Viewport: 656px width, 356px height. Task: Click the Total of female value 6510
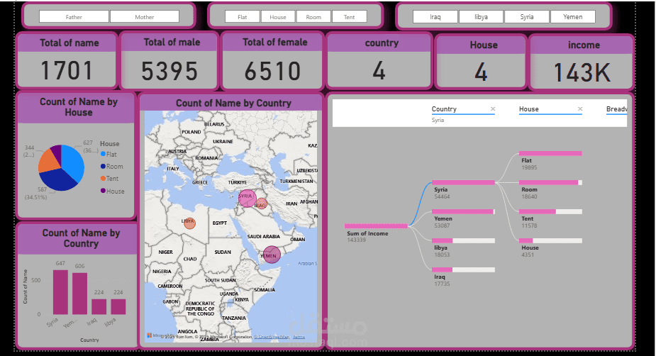tap(273, 71)
